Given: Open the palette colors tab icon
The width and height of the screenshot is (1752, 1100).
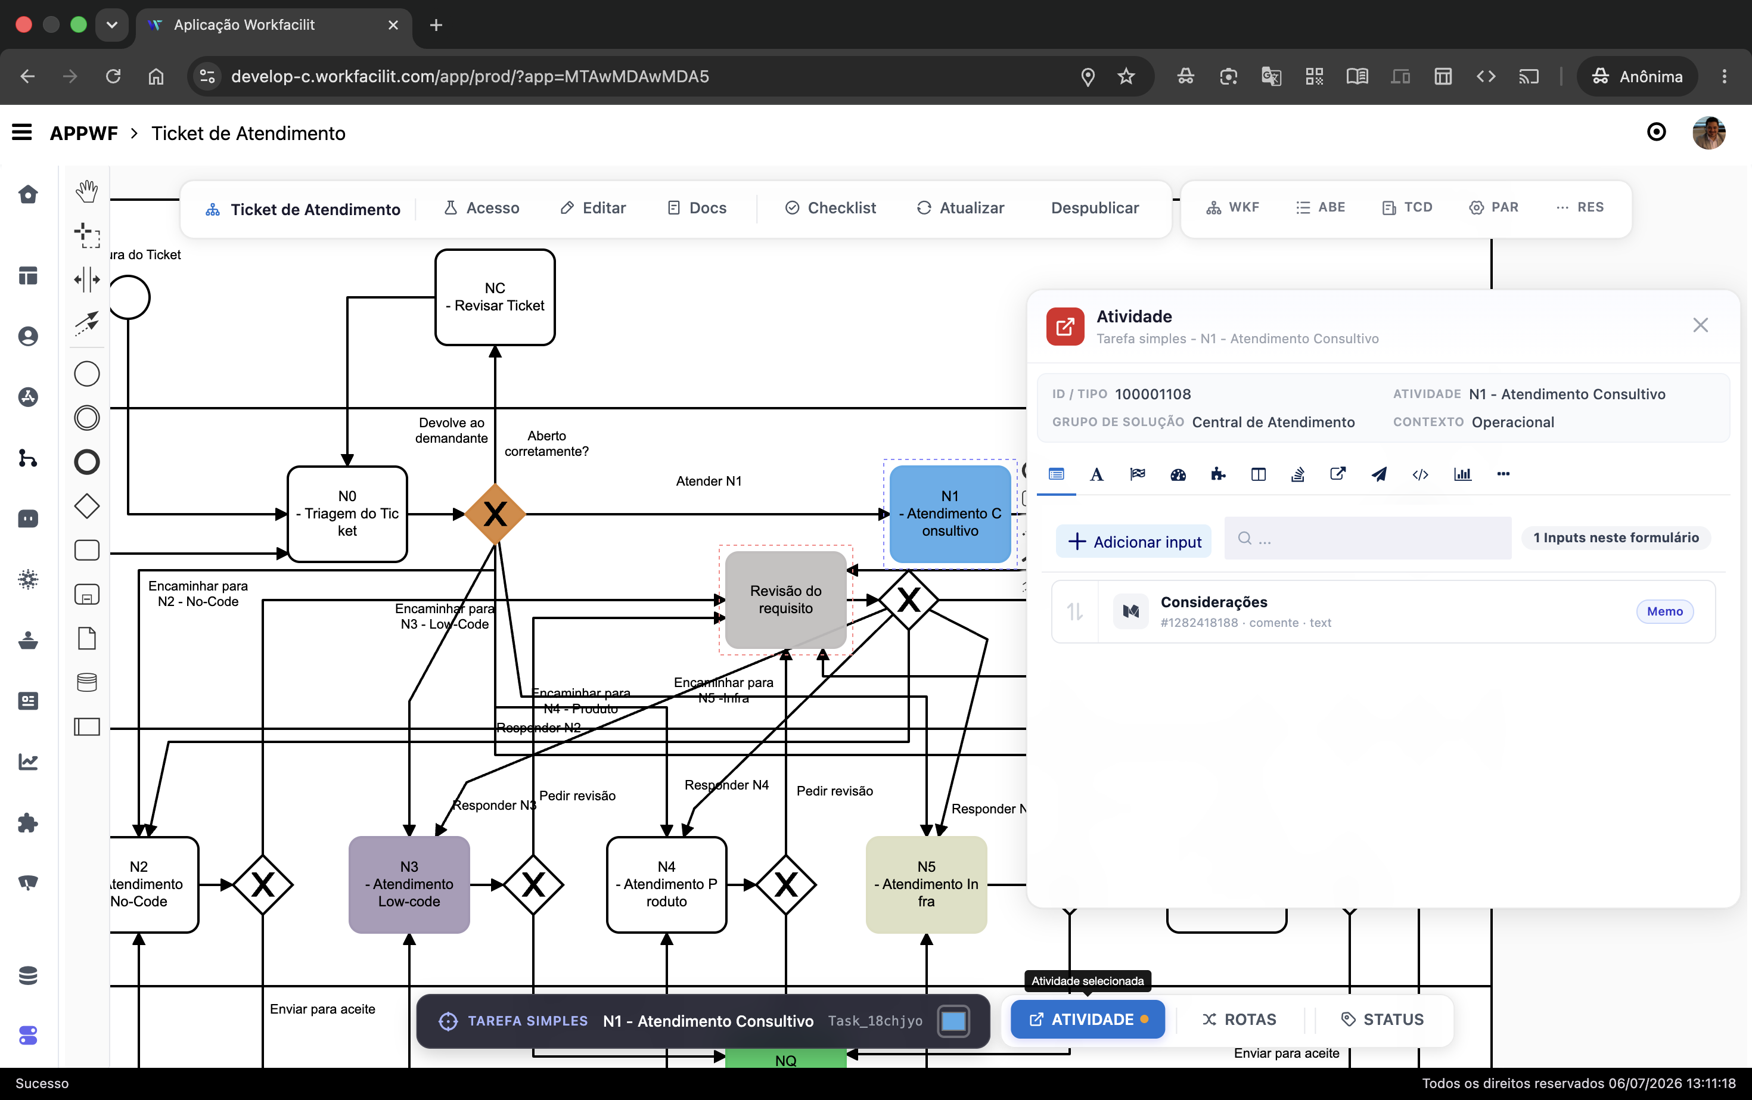Looking at the screenshot, I should 1178,474.
